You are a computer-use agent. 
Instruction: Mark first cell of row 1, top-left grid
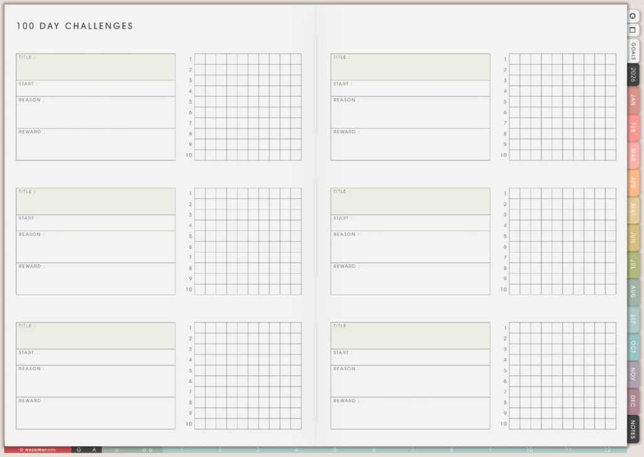tap(200, 59)
